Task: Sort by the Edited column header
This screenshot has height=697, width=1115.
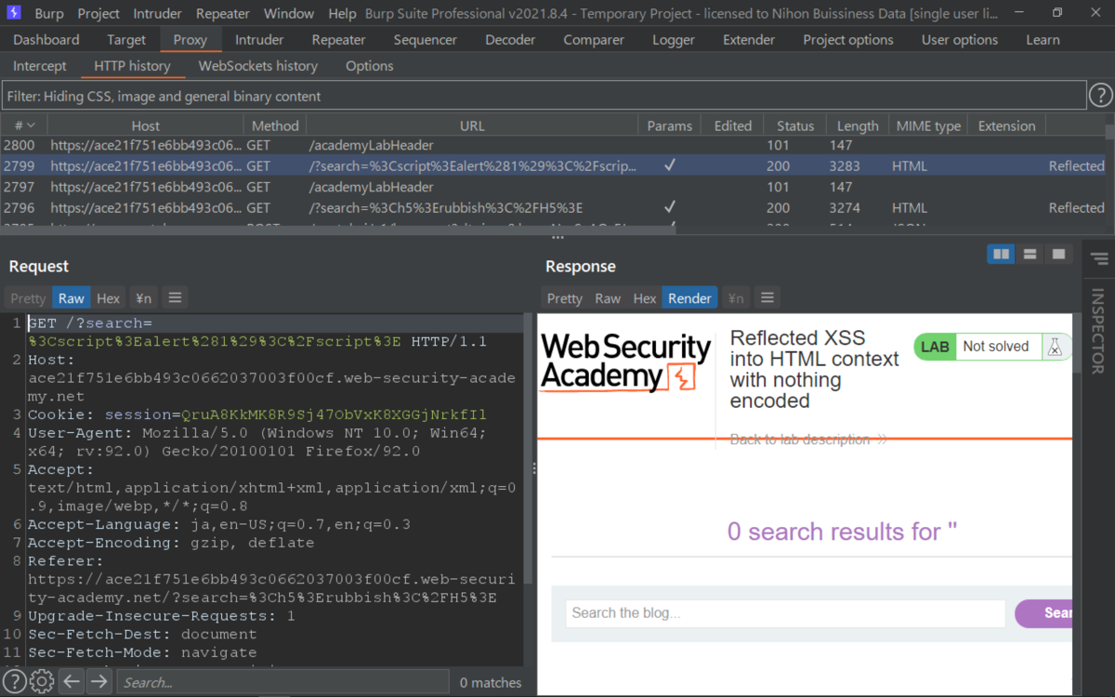Action: [732, 125]
